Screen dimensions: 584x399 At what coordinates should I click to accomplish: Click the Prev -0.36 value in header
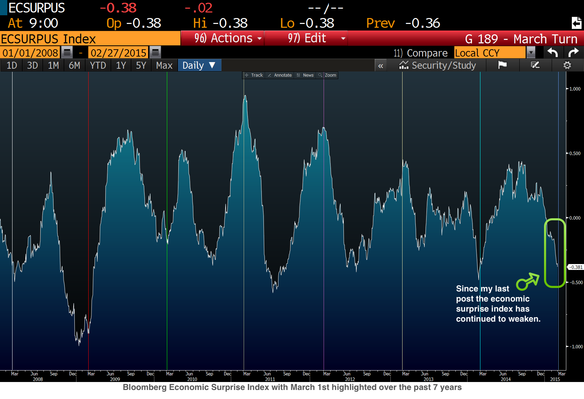tap(403, 23)
